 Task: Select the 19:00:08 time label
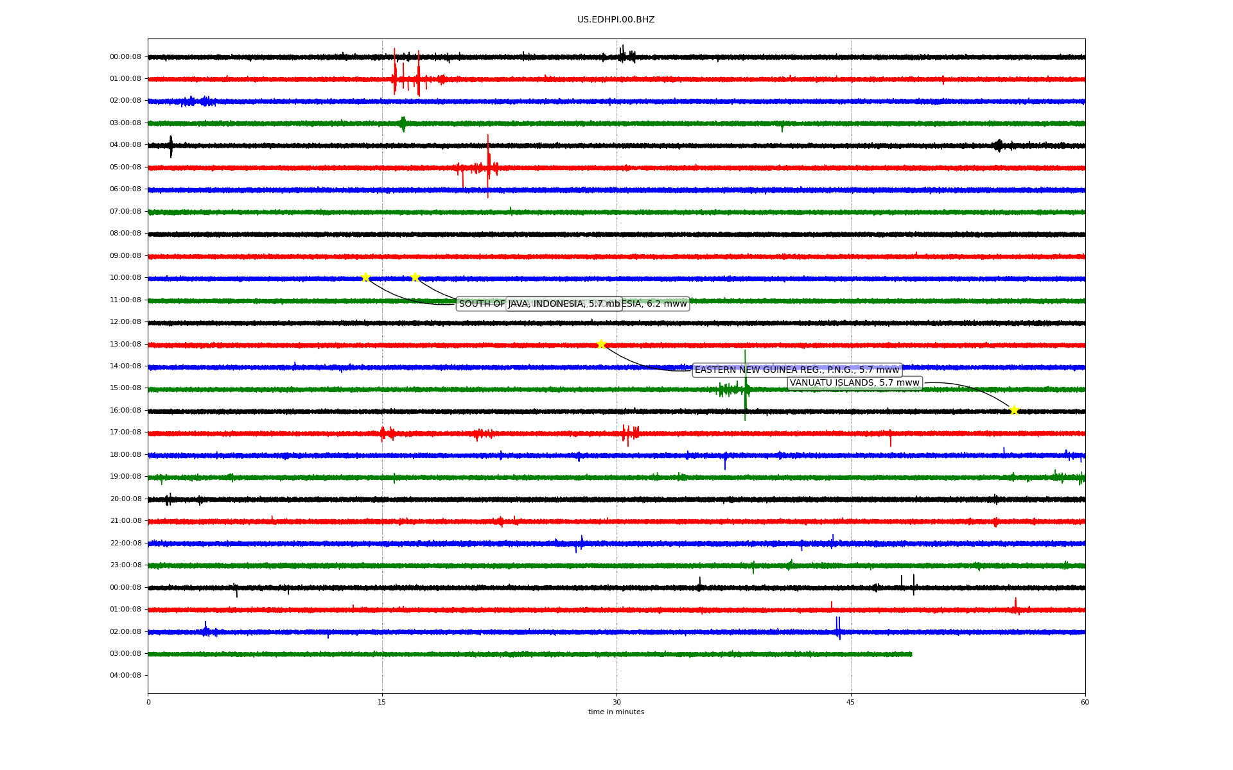[x=125, y=477]
